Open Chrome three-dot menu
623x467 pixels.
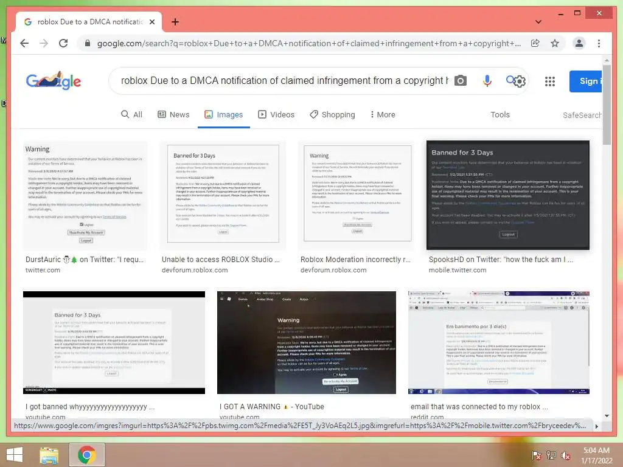click(x=599, y=43)
